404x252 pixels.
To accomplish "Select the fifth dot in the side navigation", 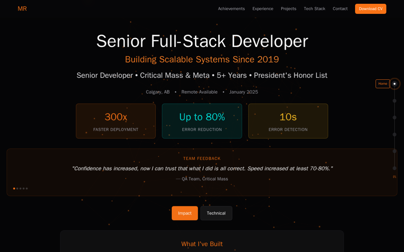I will click(x=395, y=151).
